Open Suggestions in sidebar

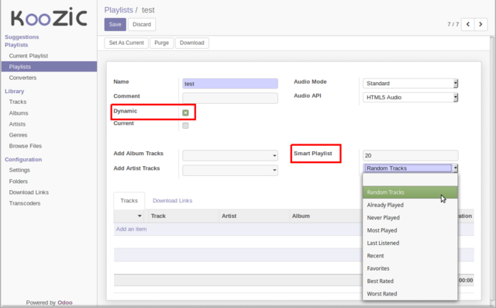pyautogui.click(x=22, y=37)
